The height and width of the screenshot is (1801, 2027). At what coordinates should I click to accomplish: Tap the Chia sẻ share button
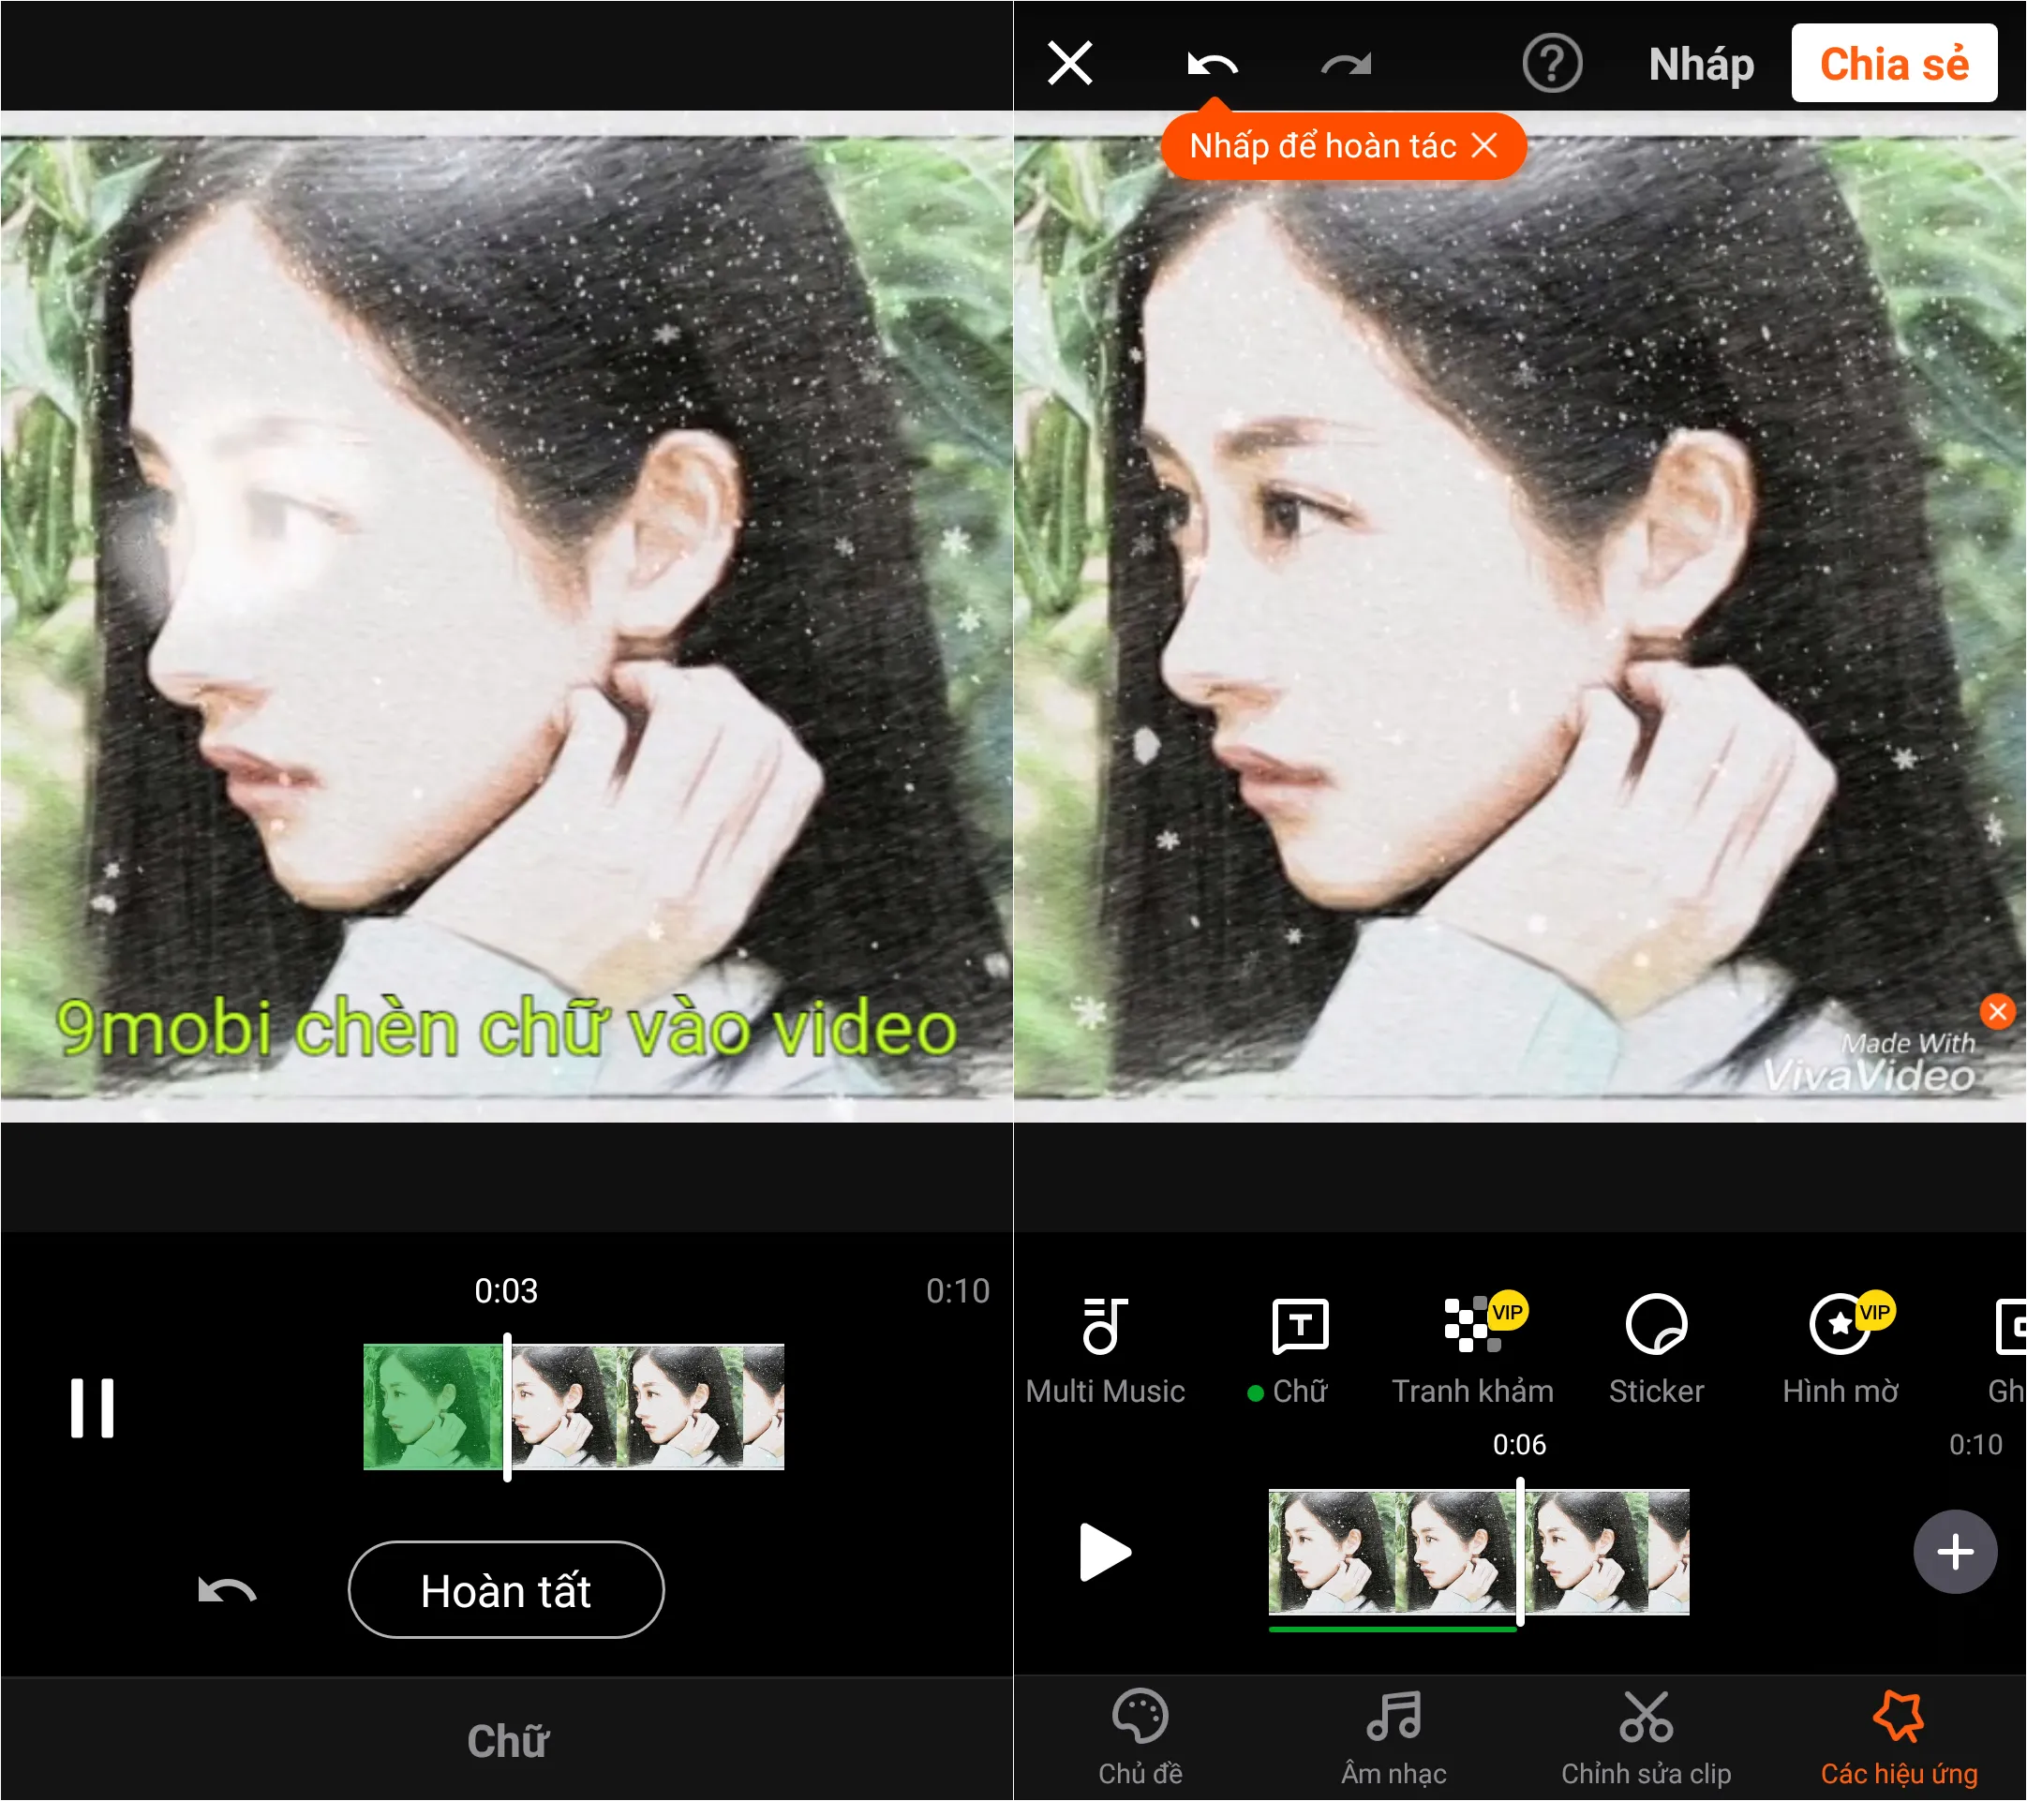(1894, 64)
